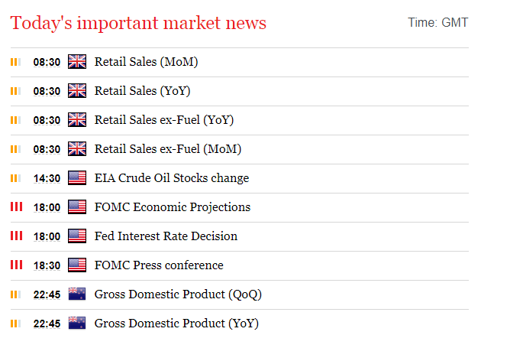
Task: Open the Fed Interest Rate Decision event
Action: [166, 236]
